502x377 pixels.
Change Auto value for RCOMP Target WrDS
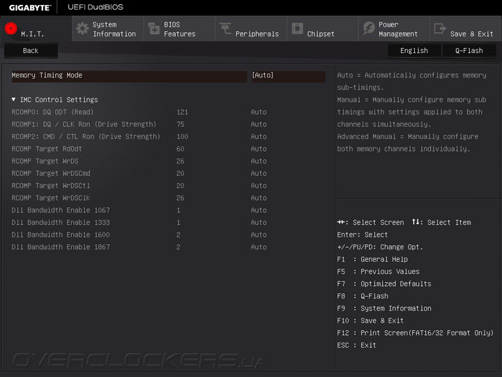[x=259, y=161]
